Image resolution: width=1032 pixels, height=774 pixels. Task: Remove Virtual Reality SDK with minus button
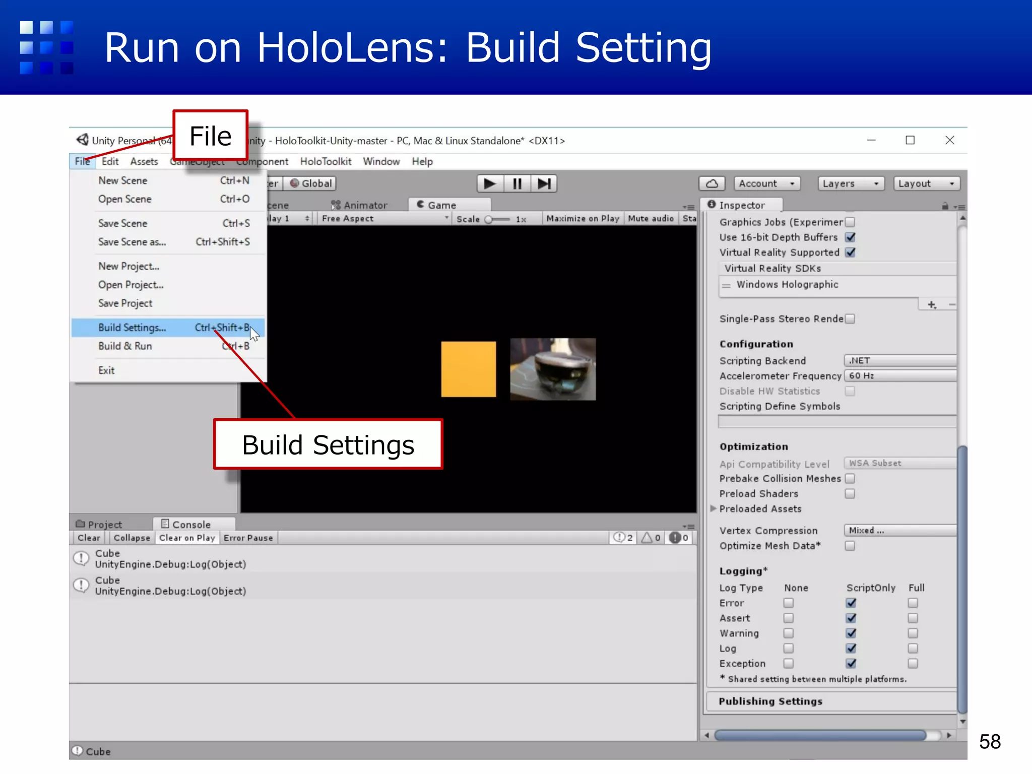(x=951, y=305)
